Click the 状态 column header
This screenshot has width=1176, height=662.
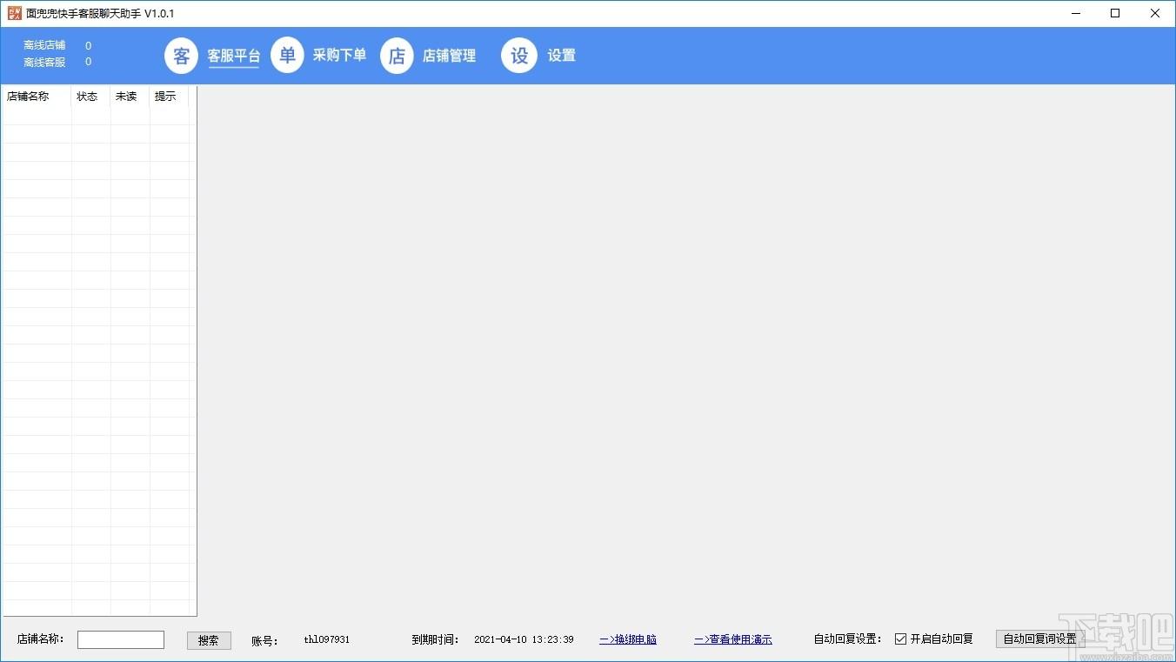(90, 97)
